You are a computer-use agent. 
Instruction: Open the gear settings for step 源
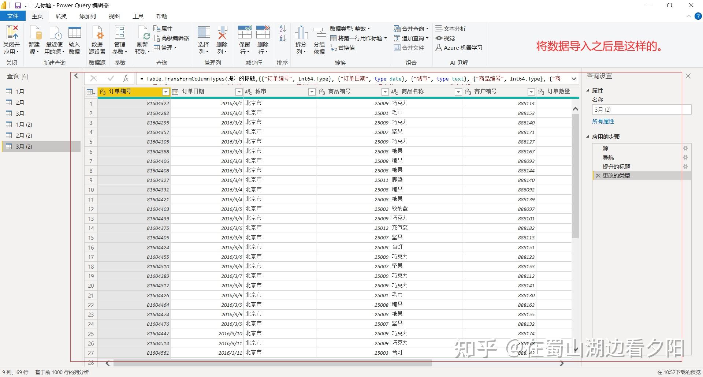[x=685, y=148]
